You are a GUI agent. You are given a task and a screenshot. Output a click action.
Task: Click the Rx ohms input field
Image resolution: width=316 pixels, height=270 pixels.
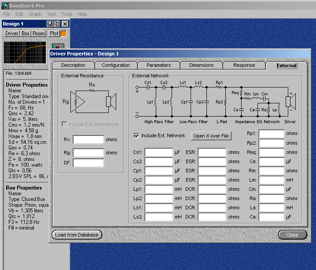[x=88, y=139]
